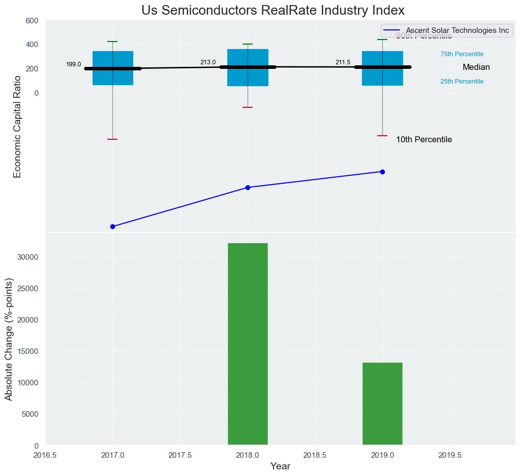Click the Absolute Change (%-points) axis label

coord(9,339)
